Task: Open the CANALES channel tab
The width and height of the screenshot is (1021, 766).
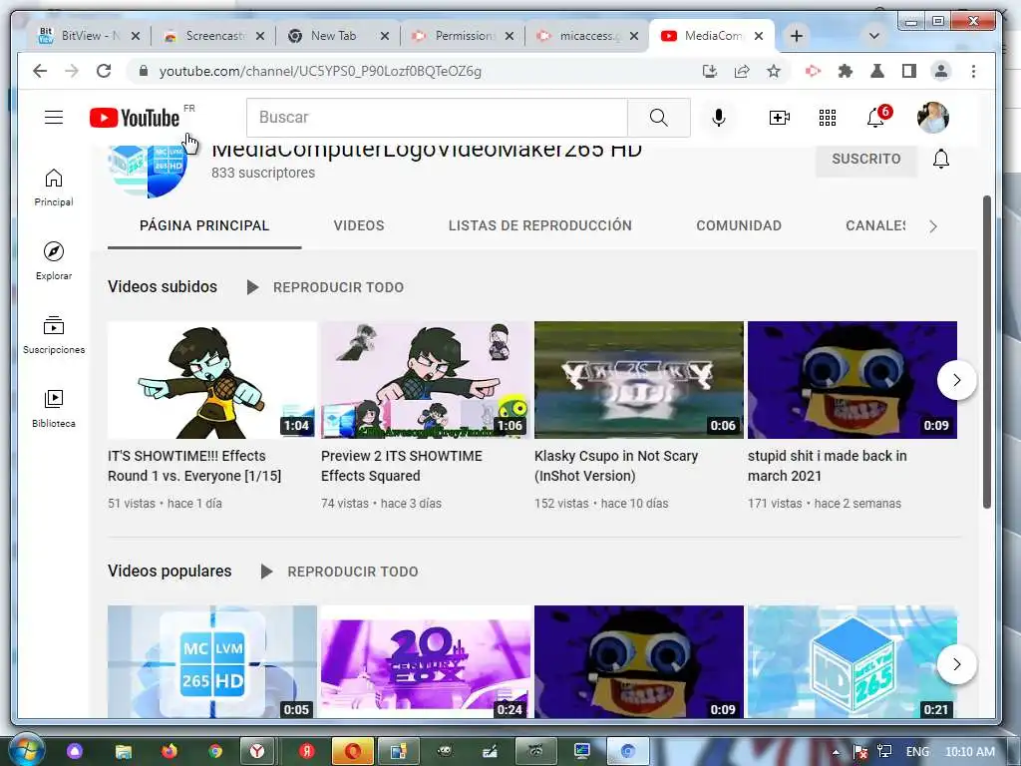Action: click(875, 225)
